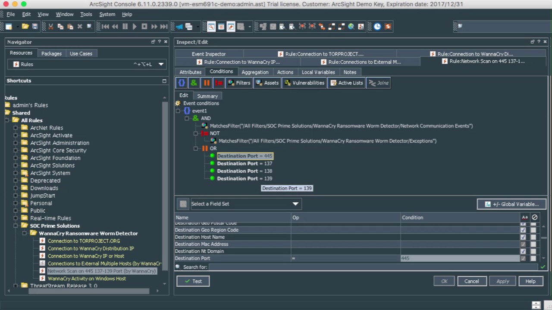The image size is (552, 310).
Task: Click the Play toolbar icon
Action: coord(135,26)
